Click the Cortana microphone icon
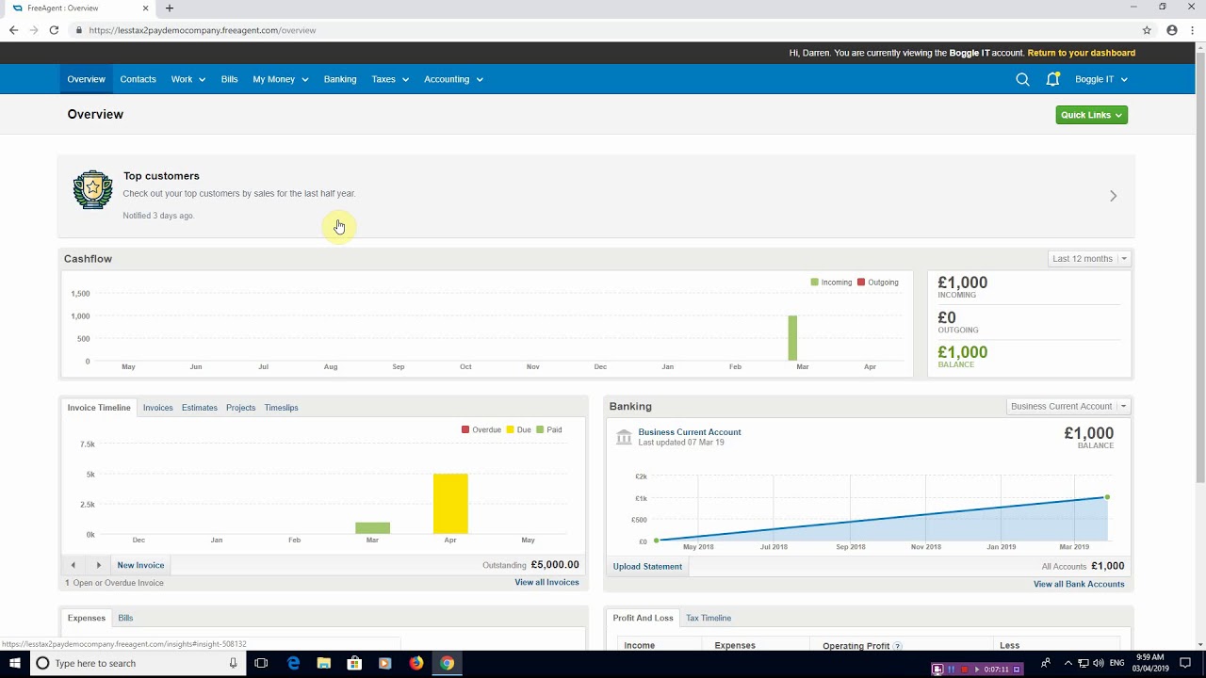The width and height of the screenshot is (1206, 678). tap(233, 663)
